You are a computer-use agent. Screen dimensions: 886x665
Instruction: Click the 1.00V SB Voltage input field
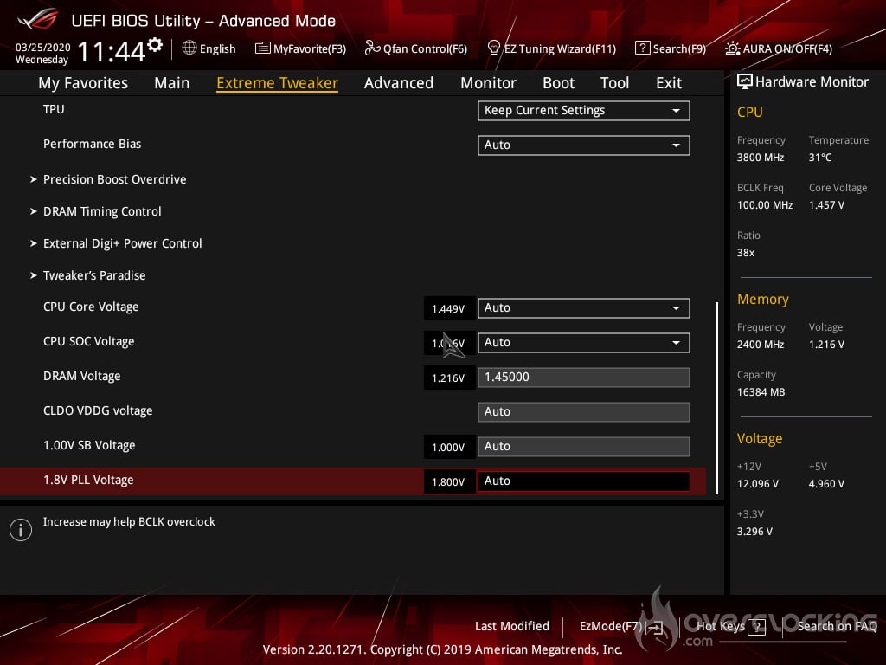pos(584,446)
